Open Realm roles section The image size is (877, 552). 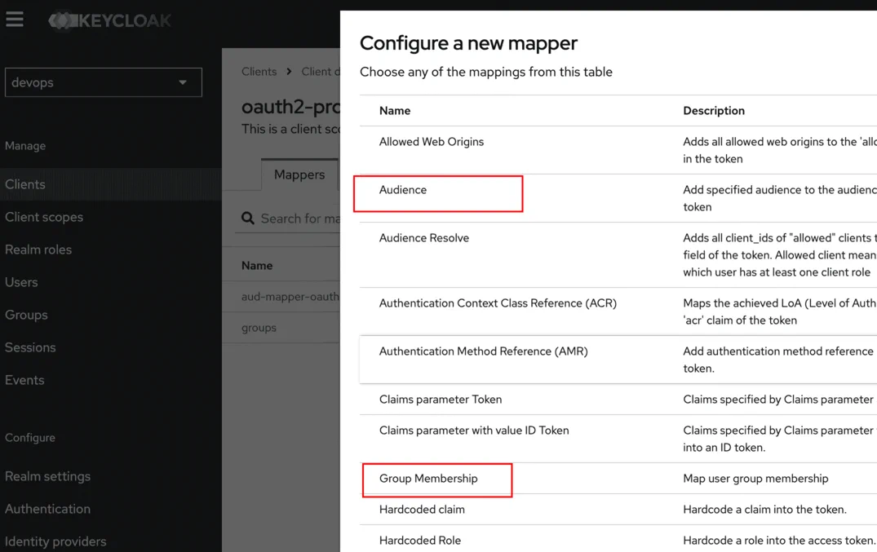pyautogui.click(x=38, y=250)
